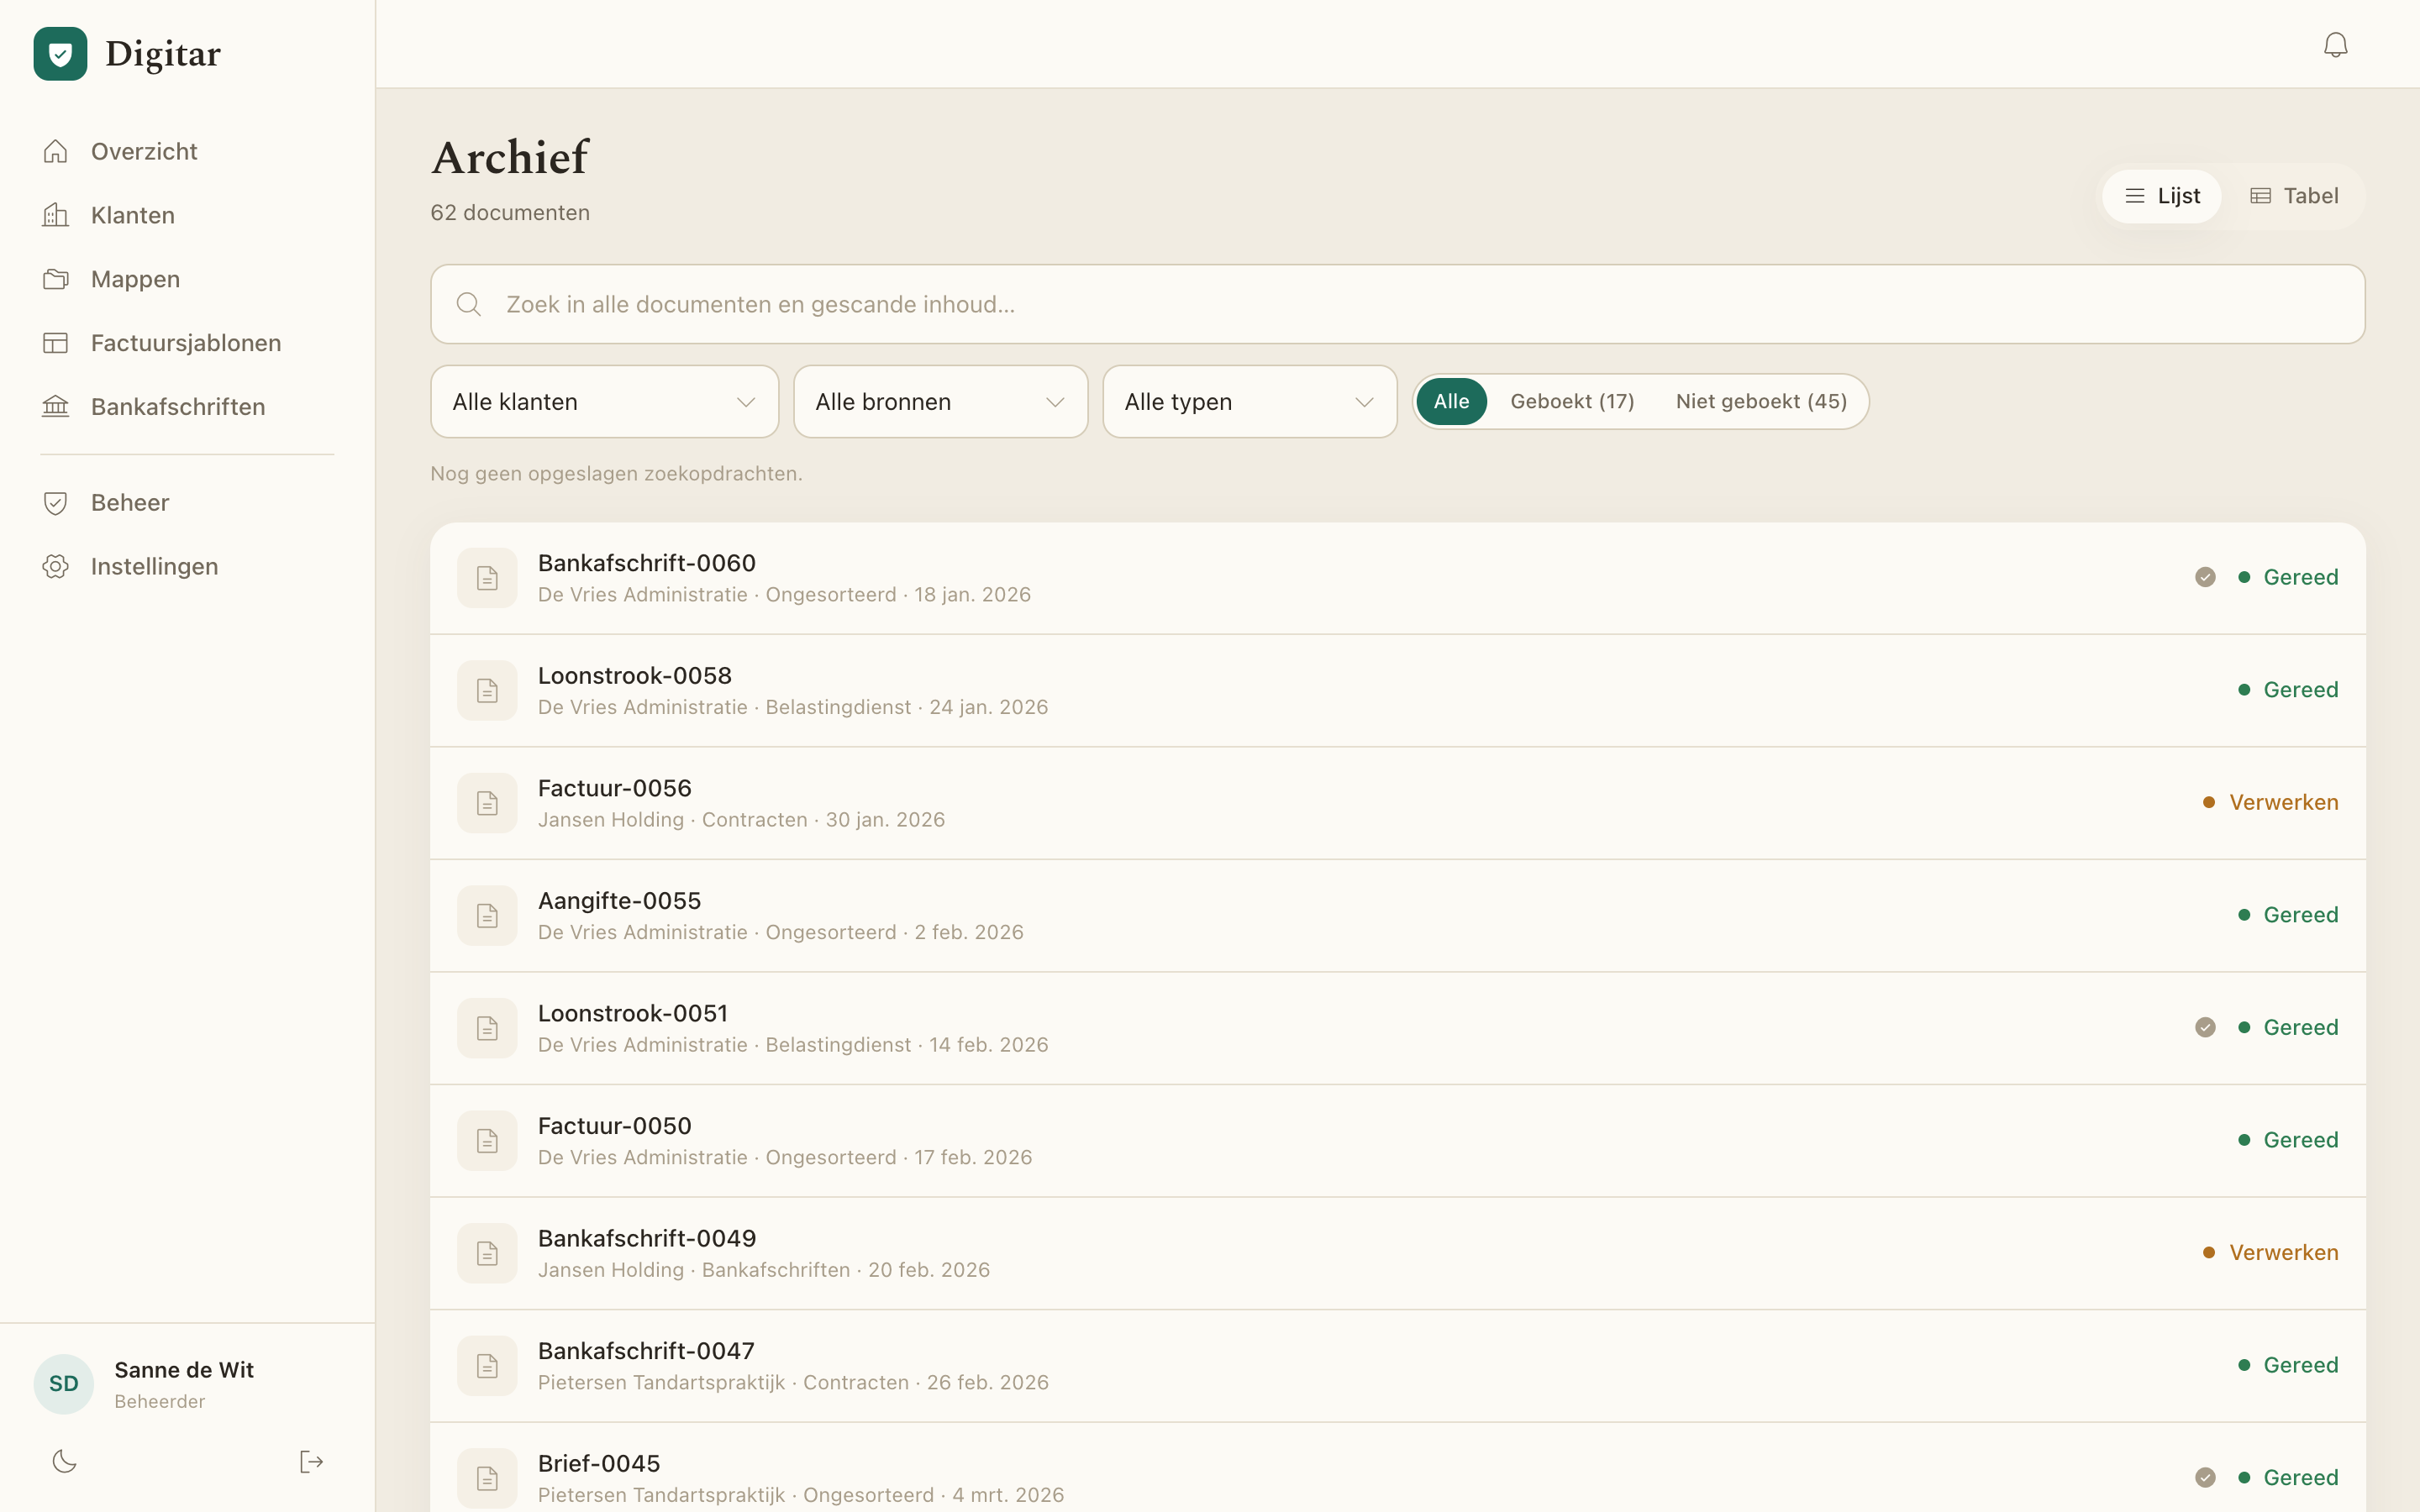Filter by Niet geboekt (45)
The height and width of the screenshot is (1512, 2420).
(1761, 401)
